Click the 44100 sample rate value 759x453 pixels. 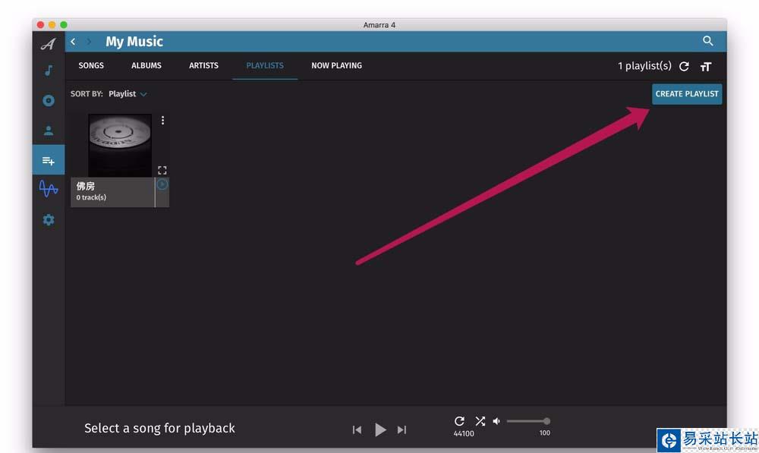tap(464, 433)
